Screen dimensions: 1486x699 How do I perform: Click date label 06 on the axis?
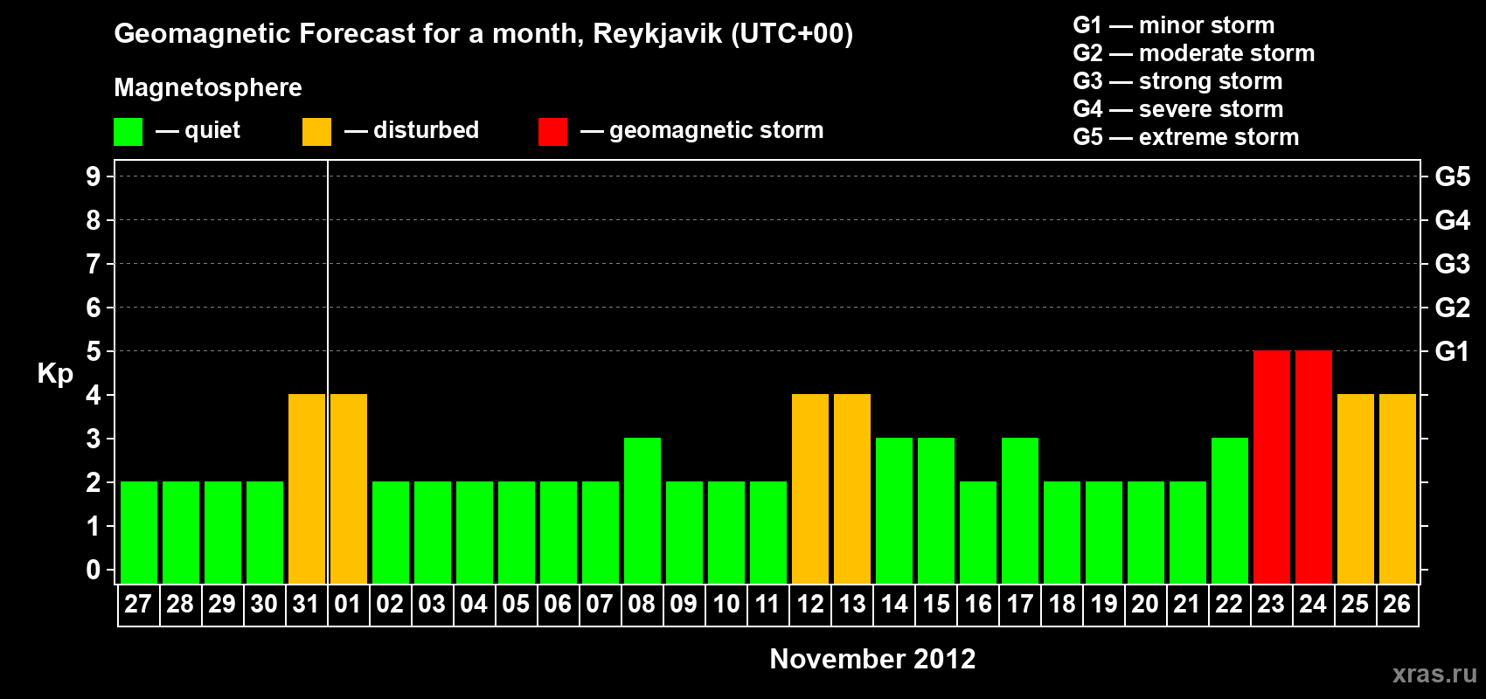point(558,605)
